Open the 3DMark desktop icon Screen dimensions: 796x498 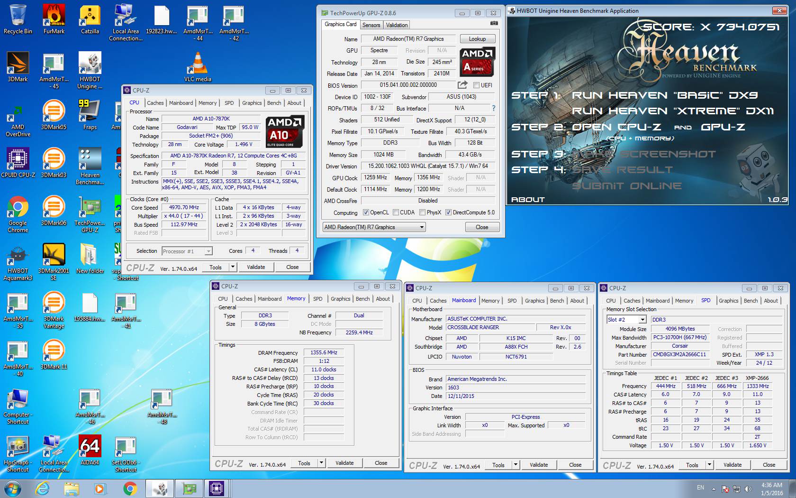tap(18, 67)
